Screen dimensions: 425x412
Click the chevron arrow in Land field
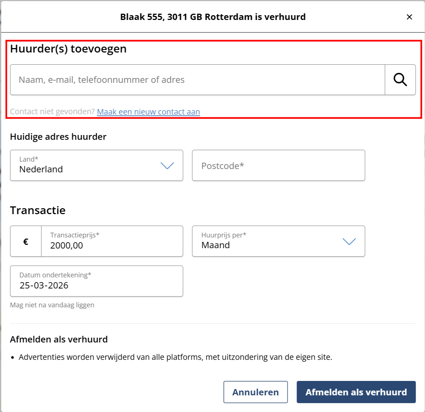167,166
